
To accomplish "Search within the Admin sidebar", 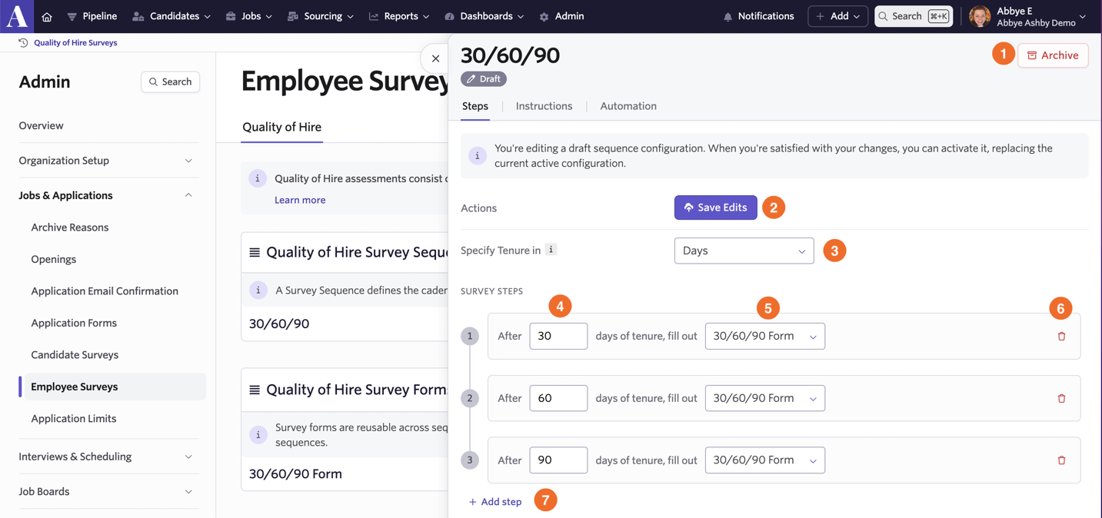I will (171, 81).
